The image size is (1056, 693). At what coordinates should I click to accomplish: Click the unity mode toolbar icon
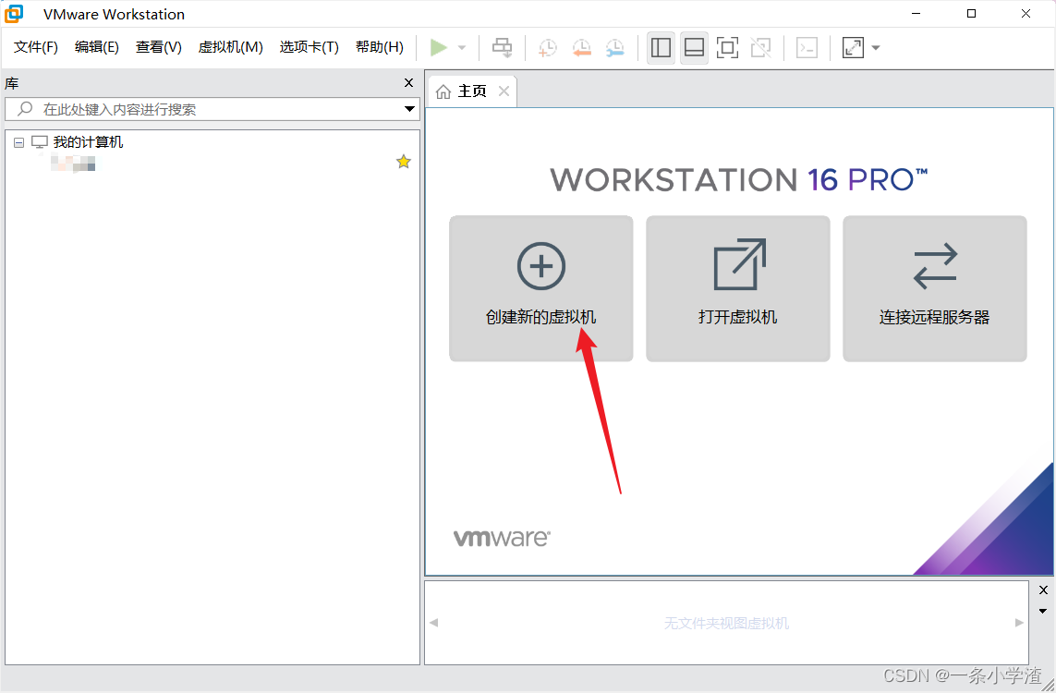tap(760, 48)
